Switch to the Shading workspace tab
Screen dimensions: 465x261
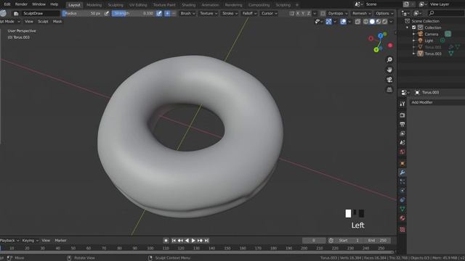pos(188,5)
